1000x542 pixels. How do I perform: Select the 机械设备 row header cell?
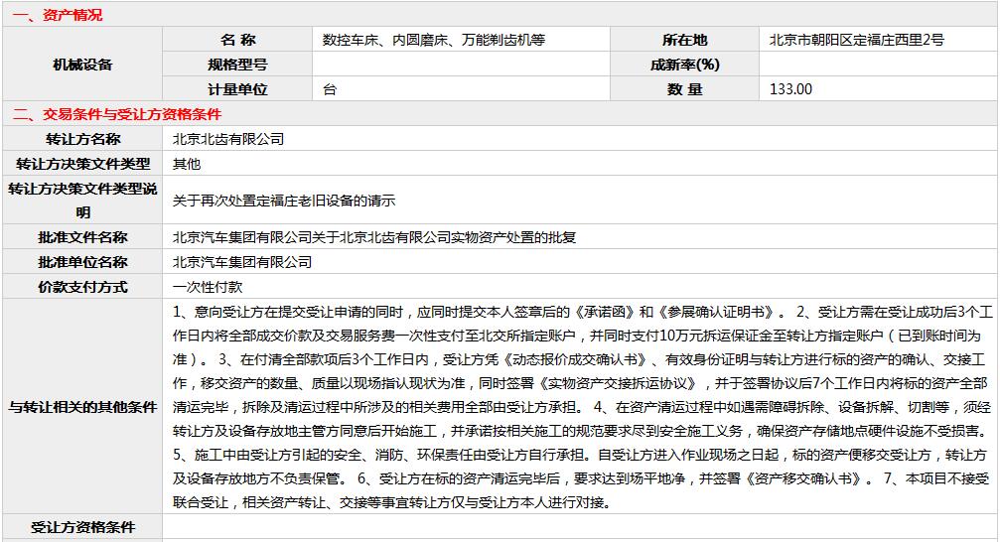pos(82,65)
